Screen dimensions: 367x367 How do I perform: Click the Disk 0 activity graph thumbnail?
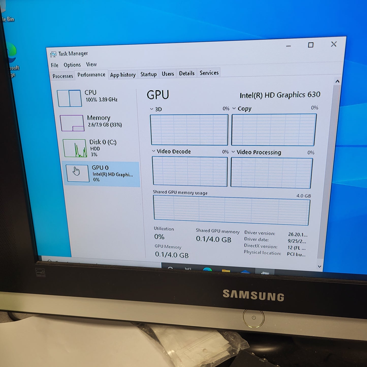click(75, 148)
